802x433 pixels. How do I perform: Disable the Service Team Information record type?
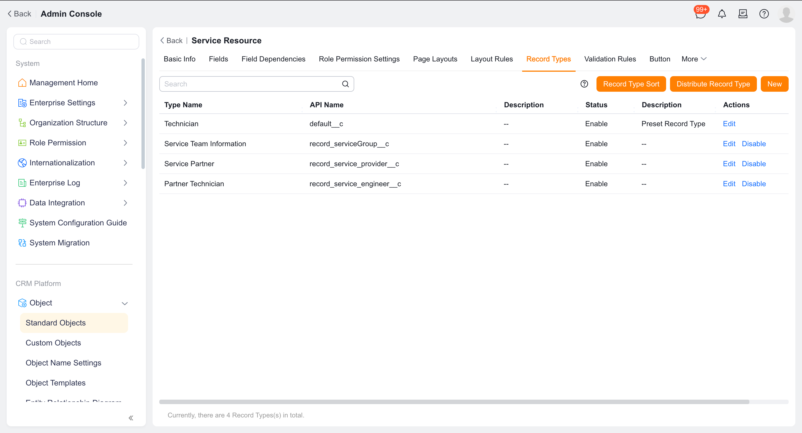click(754, 144)
